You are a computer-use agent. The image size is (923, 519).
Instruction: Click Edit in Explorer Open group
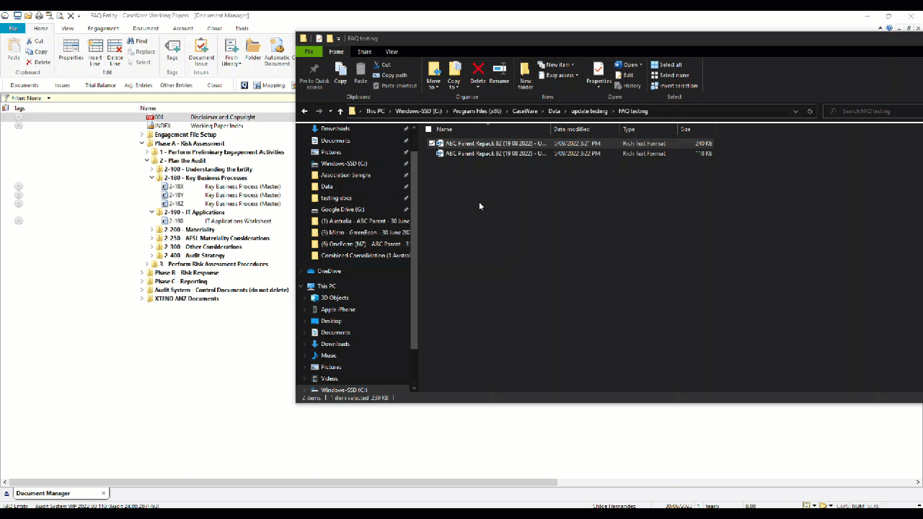624,75
